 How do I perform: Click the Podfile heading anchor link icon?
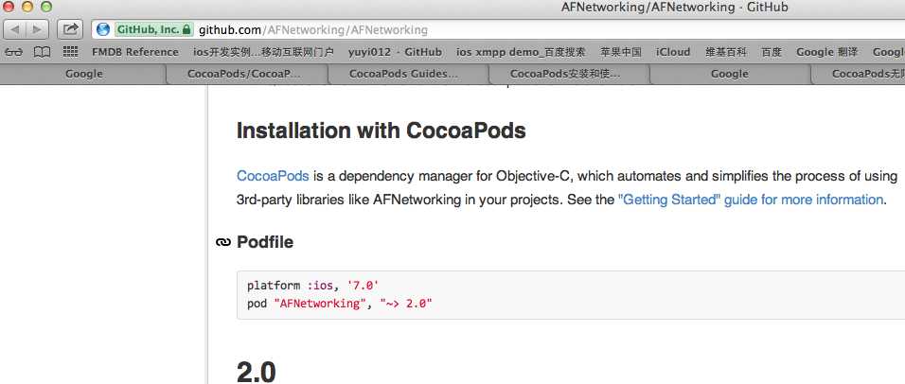[222, 242]
